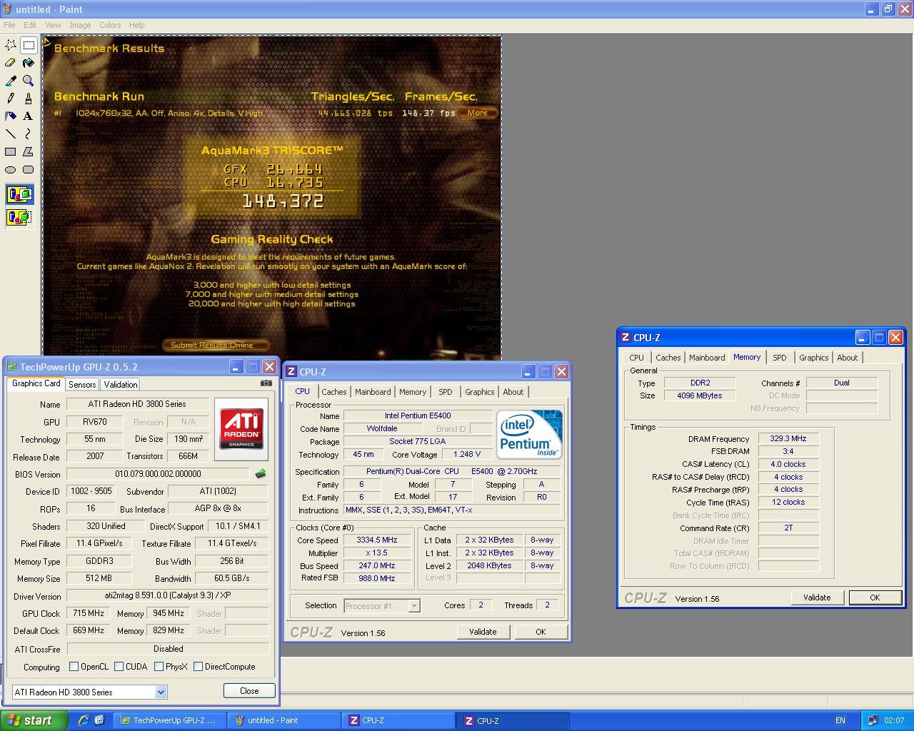The image size is (914, 731).
Task: Choose the Ellipse shape tool
Action: (x=11, y=169)
